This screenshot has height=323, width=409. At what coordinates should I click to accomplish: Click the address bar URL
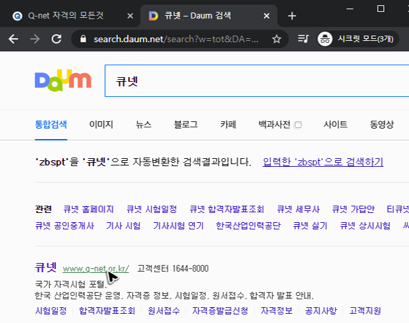click(176, 39)
